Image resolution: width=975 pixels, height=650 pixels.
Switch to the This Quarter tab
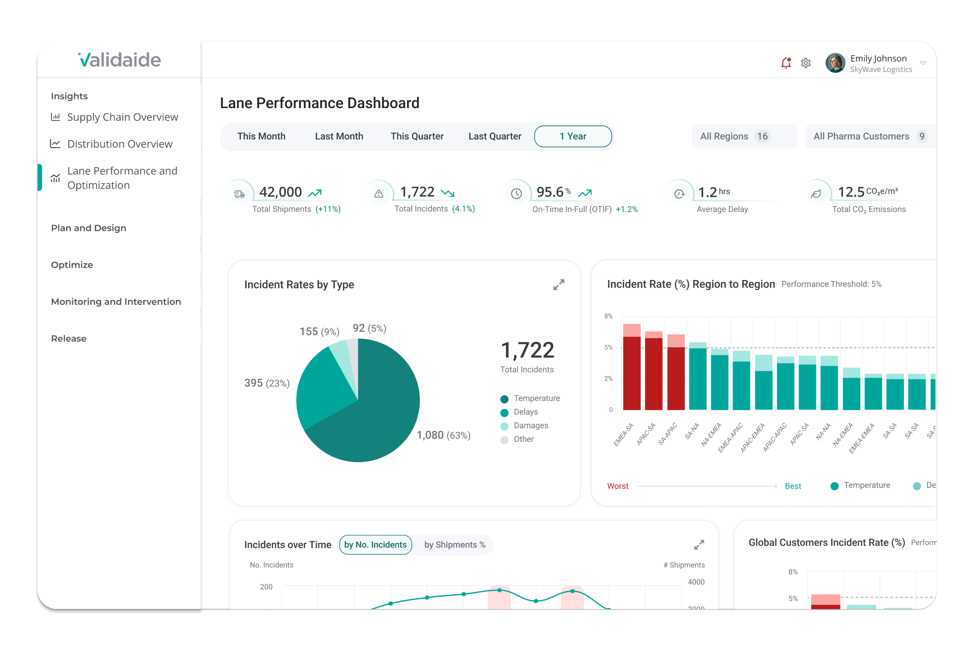coord(417,137)
